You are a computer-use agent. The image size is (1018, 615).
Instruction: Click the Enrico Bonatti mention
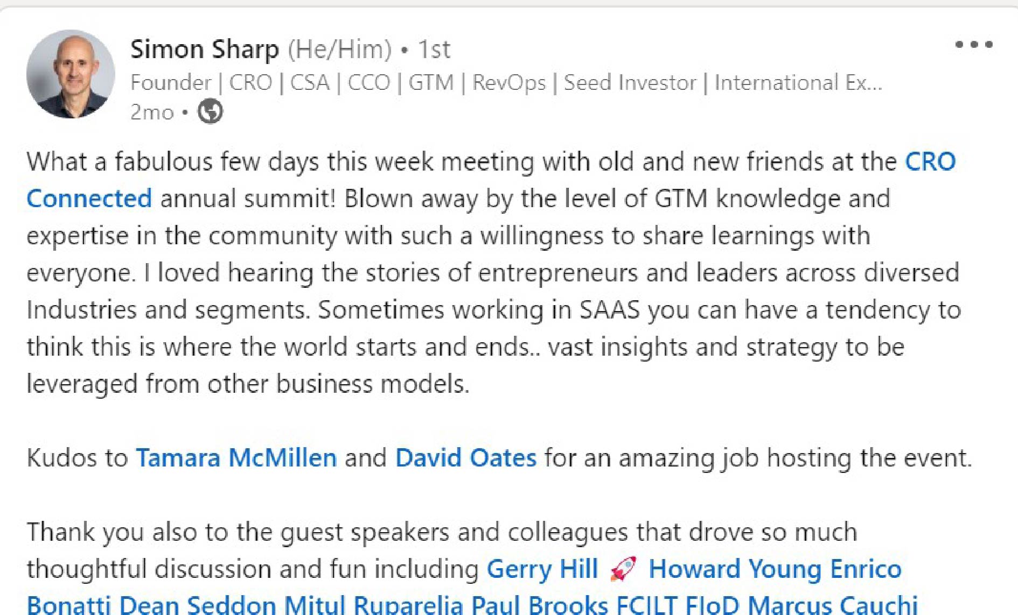click(866, 569)
